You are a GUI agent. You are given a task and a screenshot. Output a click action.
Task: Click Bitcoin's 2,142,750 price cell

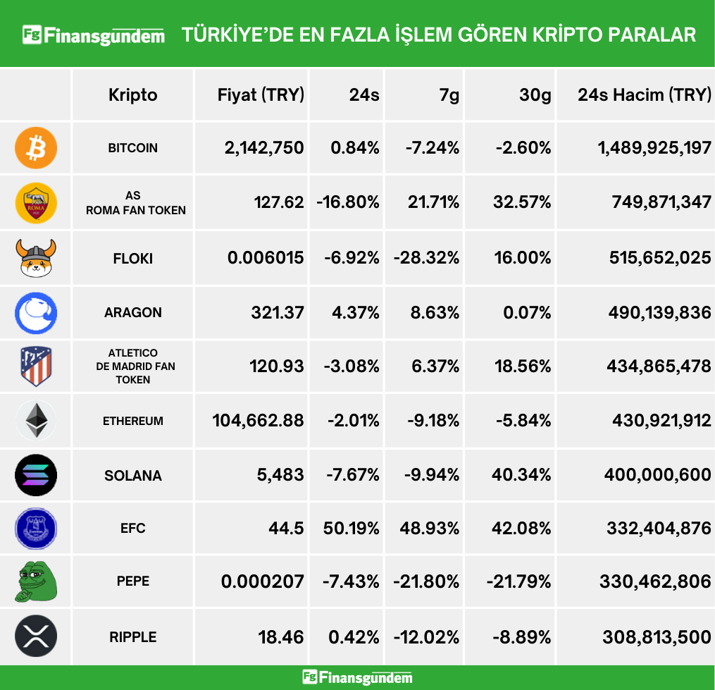[x=264, y=148]
